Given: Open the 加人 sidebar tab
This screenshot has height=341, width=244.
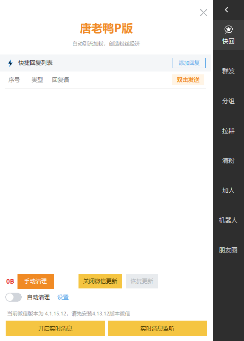Looking at the screenshot, I should pyautogui.click(x=228, y=190).
